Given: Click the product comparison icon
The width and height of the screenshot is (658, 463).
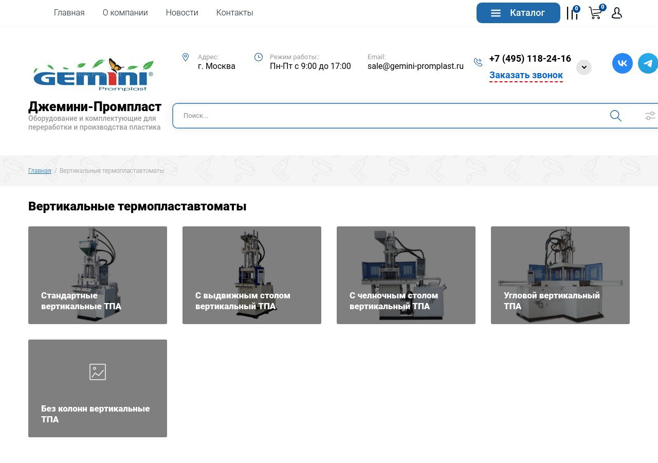Looking at the screenshot, I should tap(572, 13).
